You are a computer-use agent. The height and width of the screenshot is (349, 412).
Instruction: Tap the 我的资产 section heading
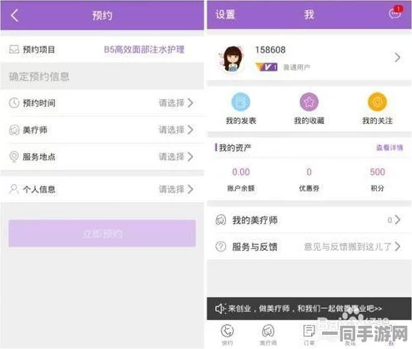pyautogui.click(x=235, y=147)
